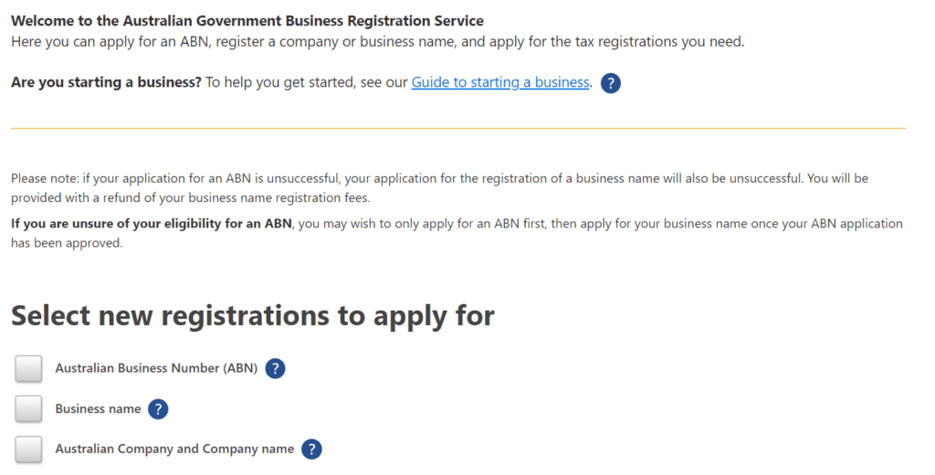Show help for Business name option
The width and height of the screenshot is (935, 475).
point(158,409)
